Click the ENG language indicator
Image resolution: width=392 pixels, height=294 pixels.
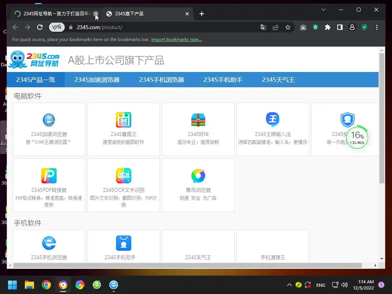coord(320,285)
